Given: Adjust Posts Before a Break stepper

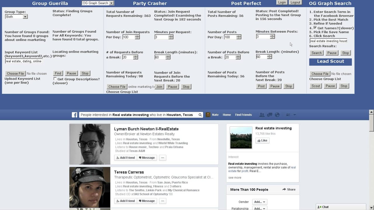Looking at the screenshot, I should pyautogui.click(x=238, y=57).
